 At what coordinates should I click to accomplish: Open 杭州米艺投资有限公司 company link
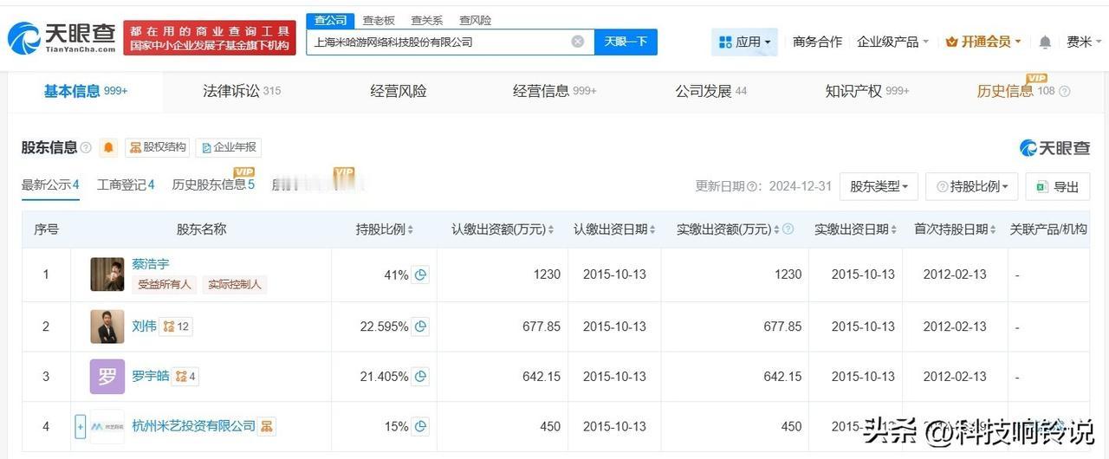194,426
